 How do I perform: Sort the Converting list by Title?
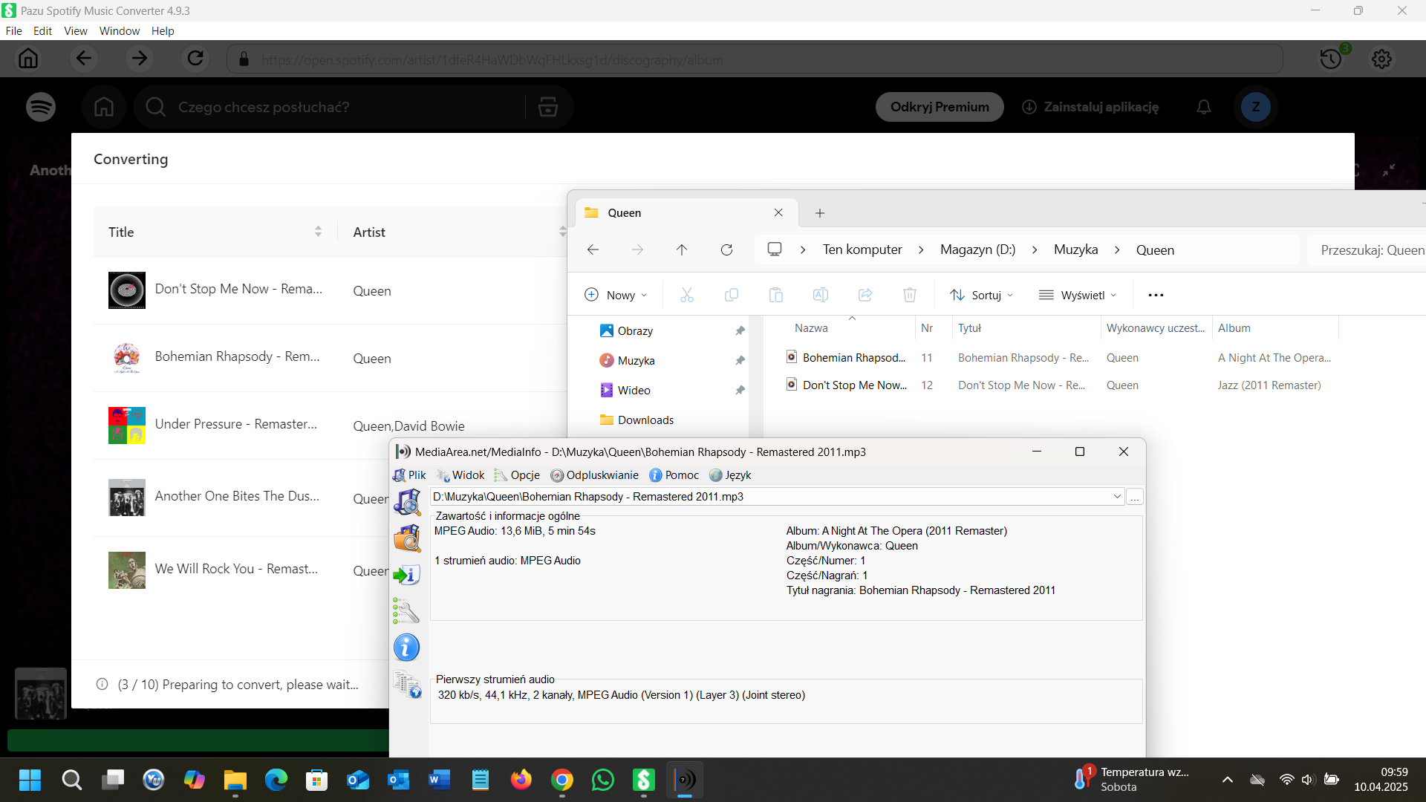click(318, 232)
